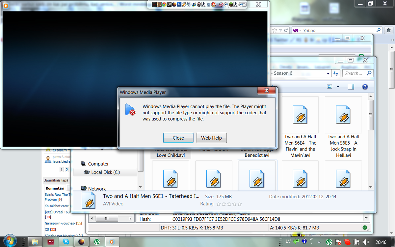Select Network in the Explorer navigation pane
This screenshot has height=247, width=395.
(97, 189)
